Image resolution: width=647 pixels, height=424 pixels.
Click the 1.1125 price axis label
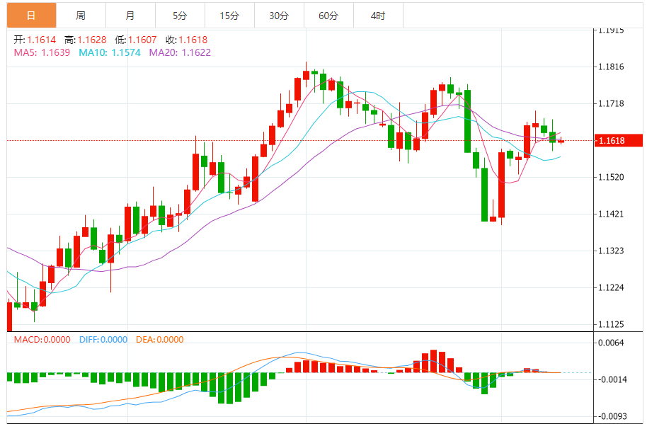click(x=611, y=325)
